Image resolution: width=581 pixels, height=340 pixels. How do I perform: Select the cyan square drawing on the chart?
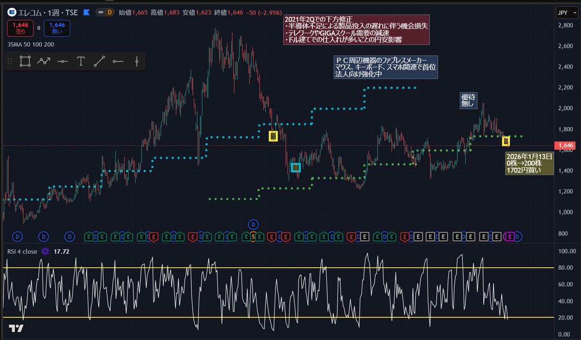pos(296,168)
